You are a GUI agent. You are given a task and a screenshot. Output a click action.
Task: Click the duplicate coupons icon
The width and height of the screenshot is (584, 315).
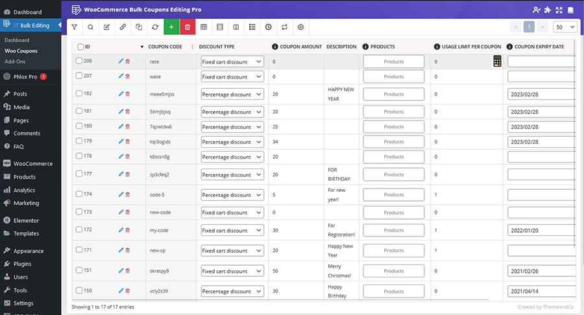pos(139,27)
